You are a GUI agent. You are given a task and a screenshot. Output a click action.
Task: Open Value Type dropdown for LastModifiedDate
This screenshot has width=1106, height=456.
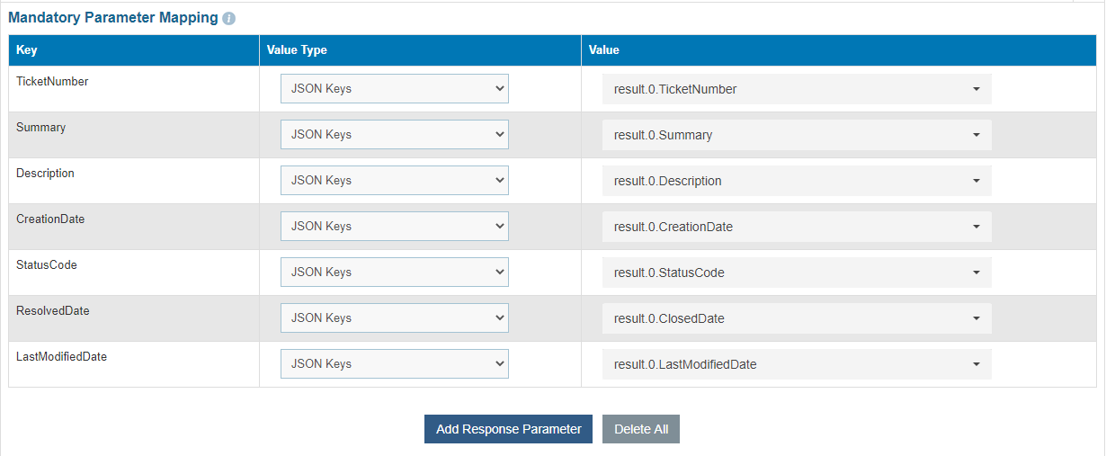(x=394, y=364)
